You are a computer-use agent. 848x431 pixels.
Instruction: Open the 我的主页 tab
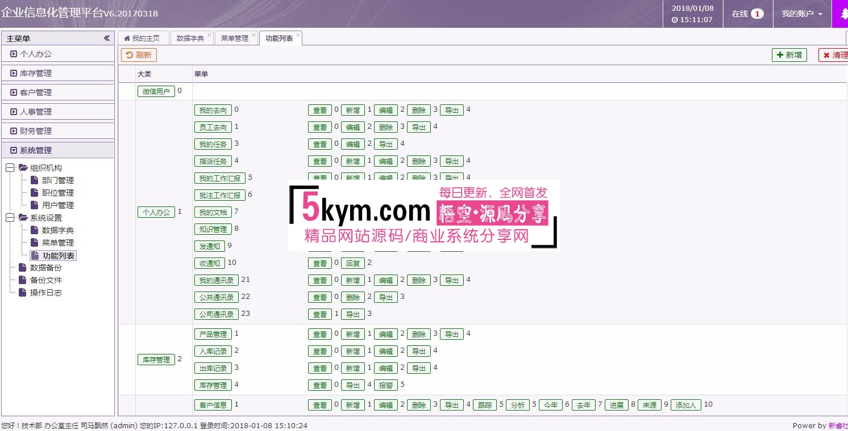pos(143,38)
